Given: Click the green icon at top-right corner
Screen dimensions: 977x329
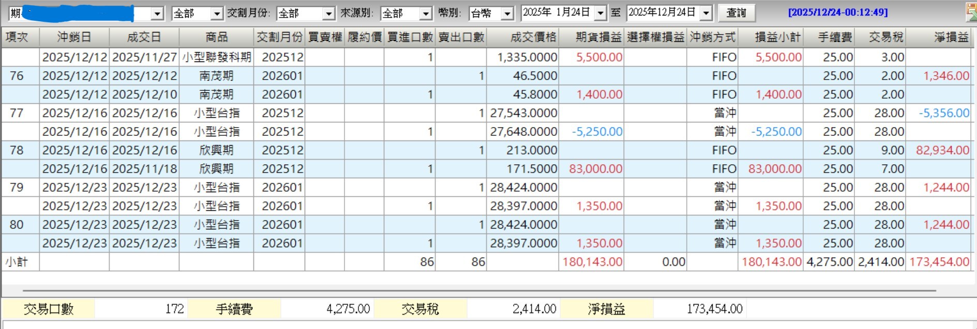Looking at the screenshot, I should point(972,11).
